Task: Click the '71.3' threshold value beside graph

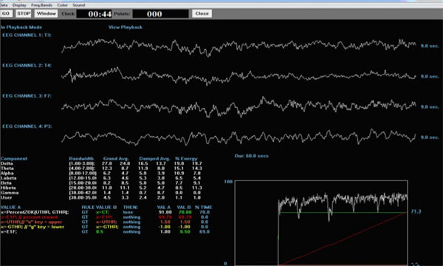Action: [x=416, y=211]
